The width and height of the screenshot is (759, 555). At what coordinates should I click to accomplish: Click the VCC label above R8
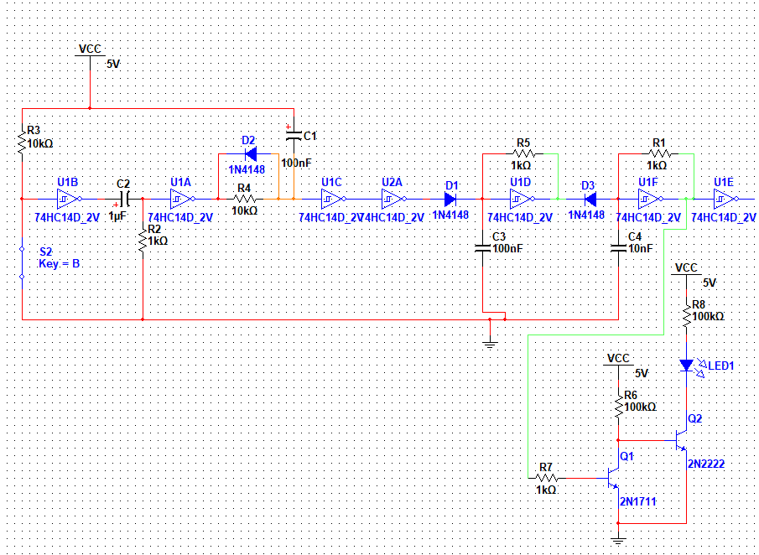click(x=686, y=268)
